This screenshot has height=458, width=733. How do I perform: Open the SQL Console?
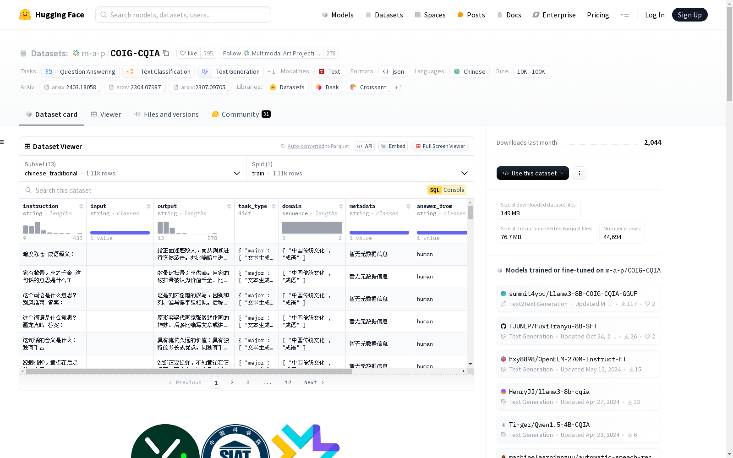447,190
